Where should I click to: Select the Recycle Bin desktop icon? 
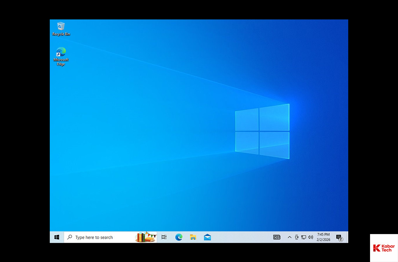click(x=61, y=29)
